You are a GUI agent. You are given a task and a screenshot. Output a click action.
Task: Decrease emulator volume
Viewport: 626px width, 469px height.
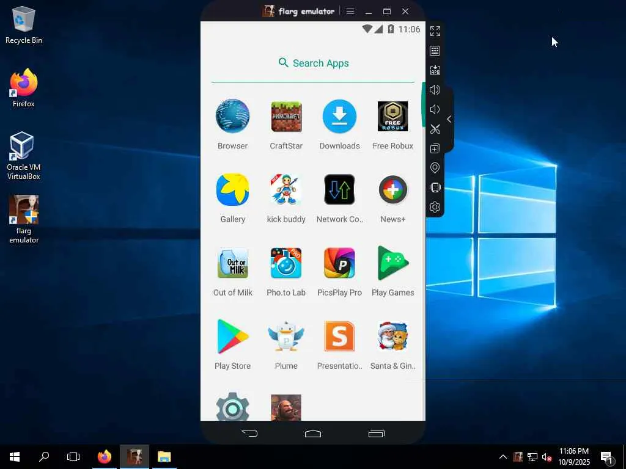tap(435, 109)
